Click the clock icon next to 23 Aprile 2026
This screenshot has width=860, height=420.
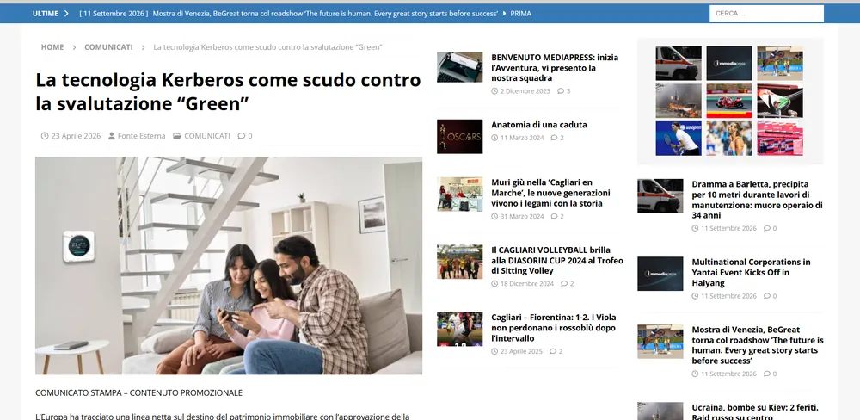[x=45, y=136]
